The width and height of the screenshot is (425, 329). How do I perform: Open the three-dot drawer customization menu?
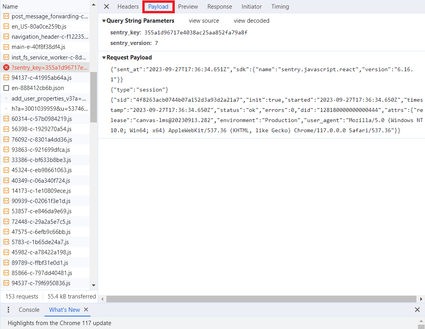click(x=8, y=309)
